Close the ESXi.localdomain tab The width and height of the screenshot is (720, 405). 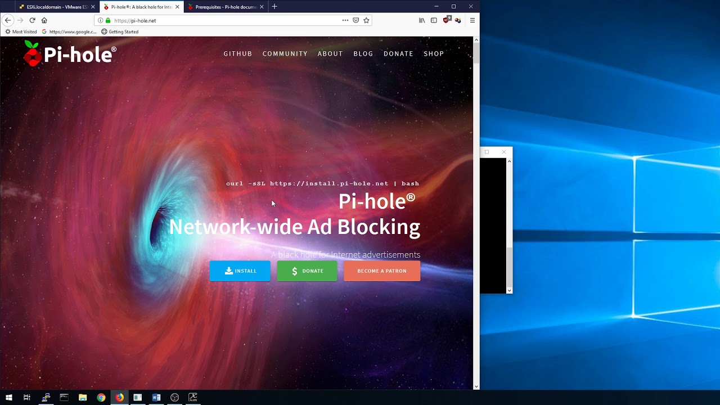click(93, 7)
